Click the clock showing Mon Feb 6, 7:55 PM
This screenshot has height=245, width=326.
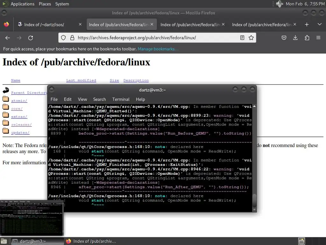pos(305,4)
